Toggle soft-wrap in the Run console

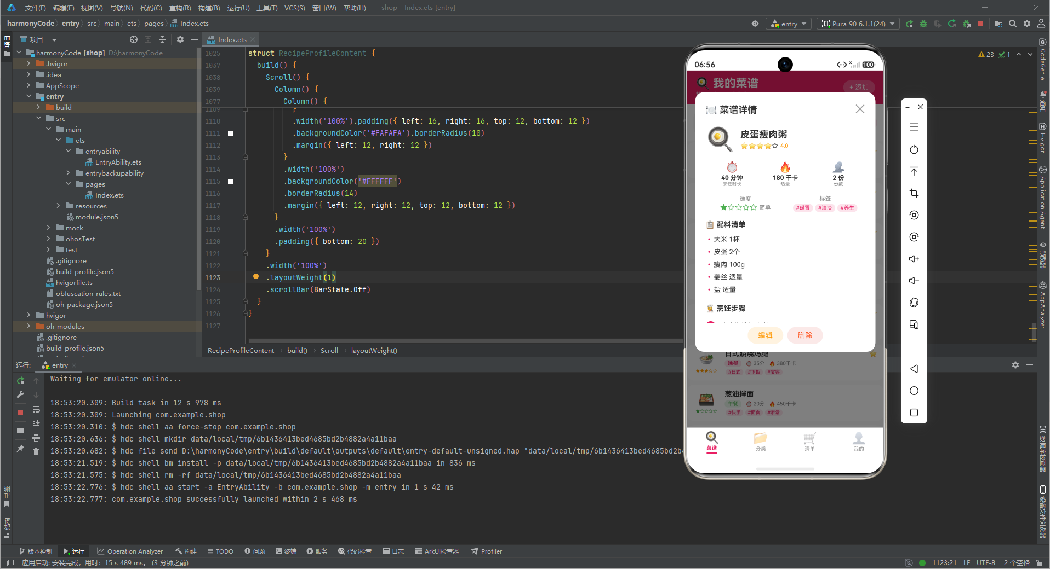tap(36, 409)
